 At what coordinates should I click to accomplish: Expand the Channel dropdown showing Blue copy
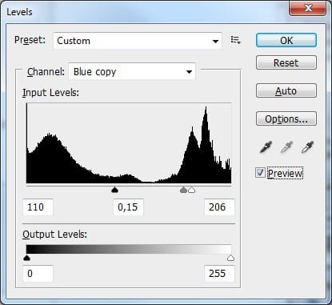pyautogui.click(x=132, y=71)
